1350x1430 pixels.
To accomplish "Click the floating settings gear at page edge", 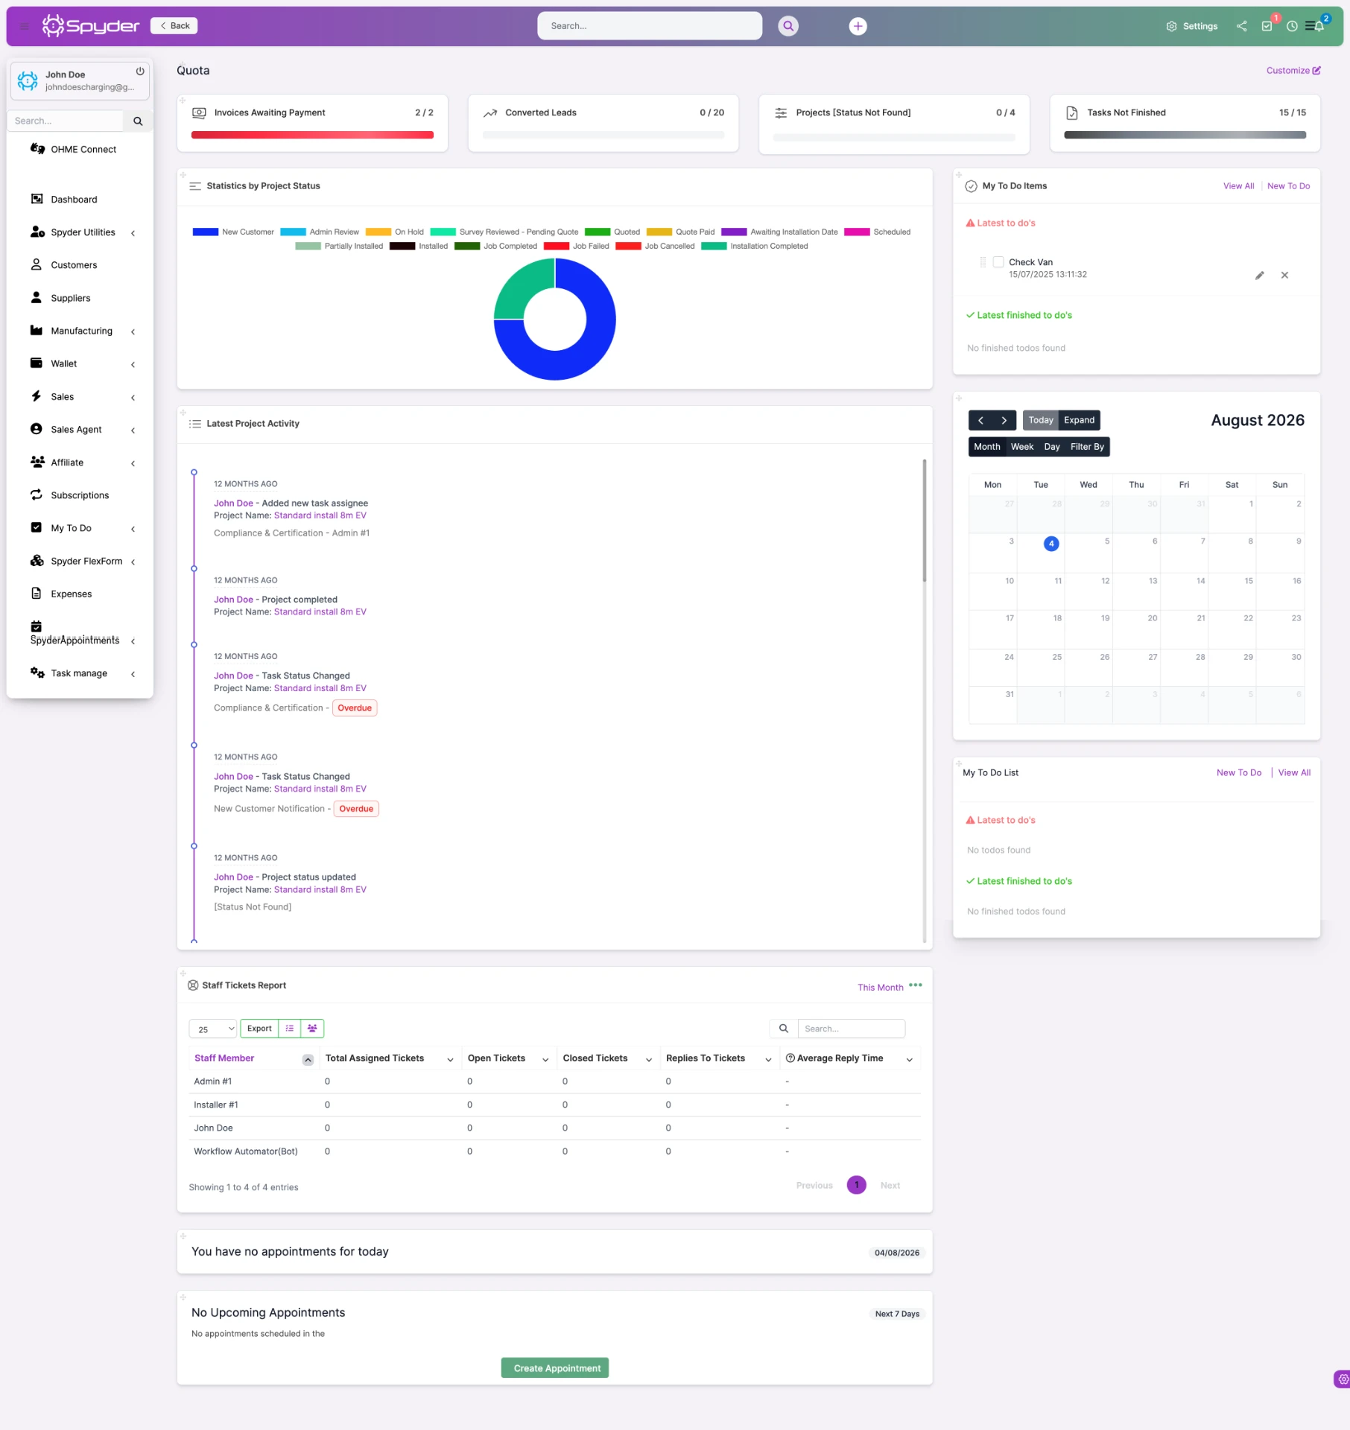I will point(1342,1379).
